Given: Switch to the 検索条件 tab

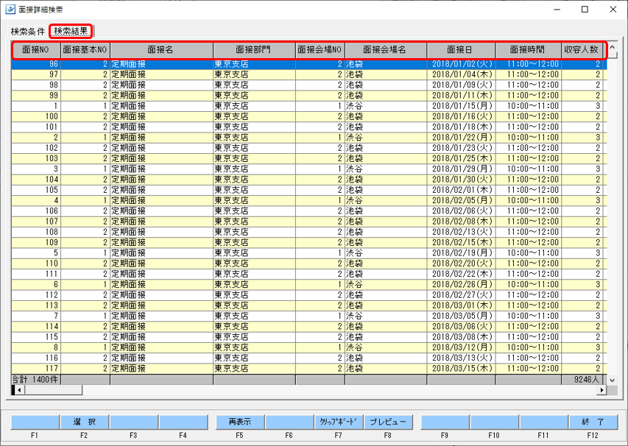Looking at the screenshot, I should (28, 31).
